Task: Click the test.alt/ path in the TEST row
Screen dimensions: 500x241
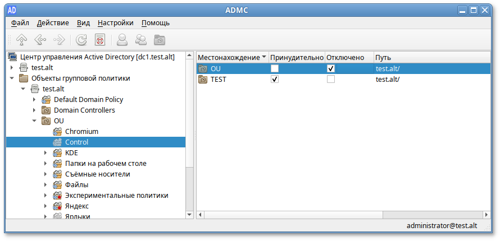Action: click(388, 79)
